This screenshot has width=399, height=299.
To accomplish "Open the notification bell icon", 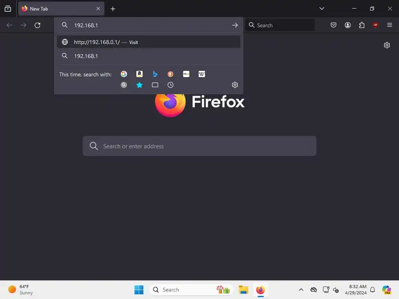I will coord(373,290).
